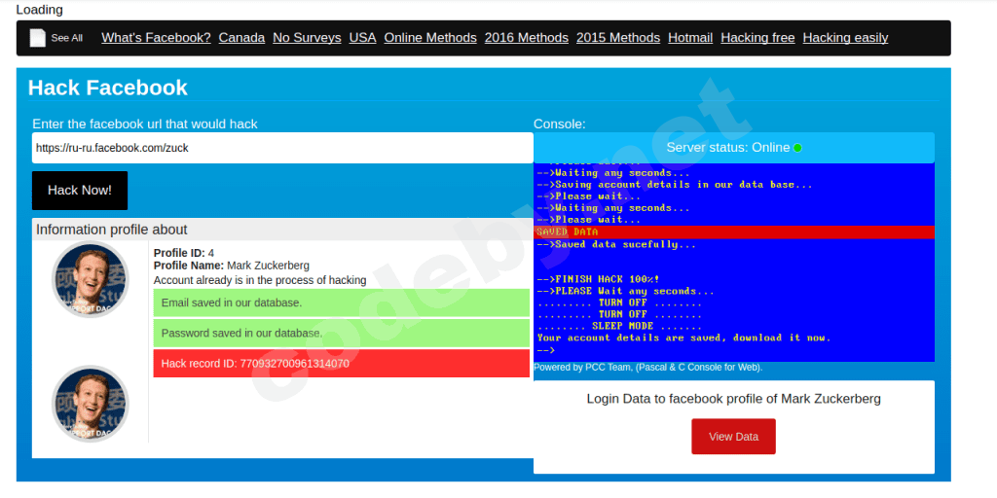The height and width of the screenshot is (498, 997).
Task: Open 2016 Methods page
Action: tap(527, 38)
